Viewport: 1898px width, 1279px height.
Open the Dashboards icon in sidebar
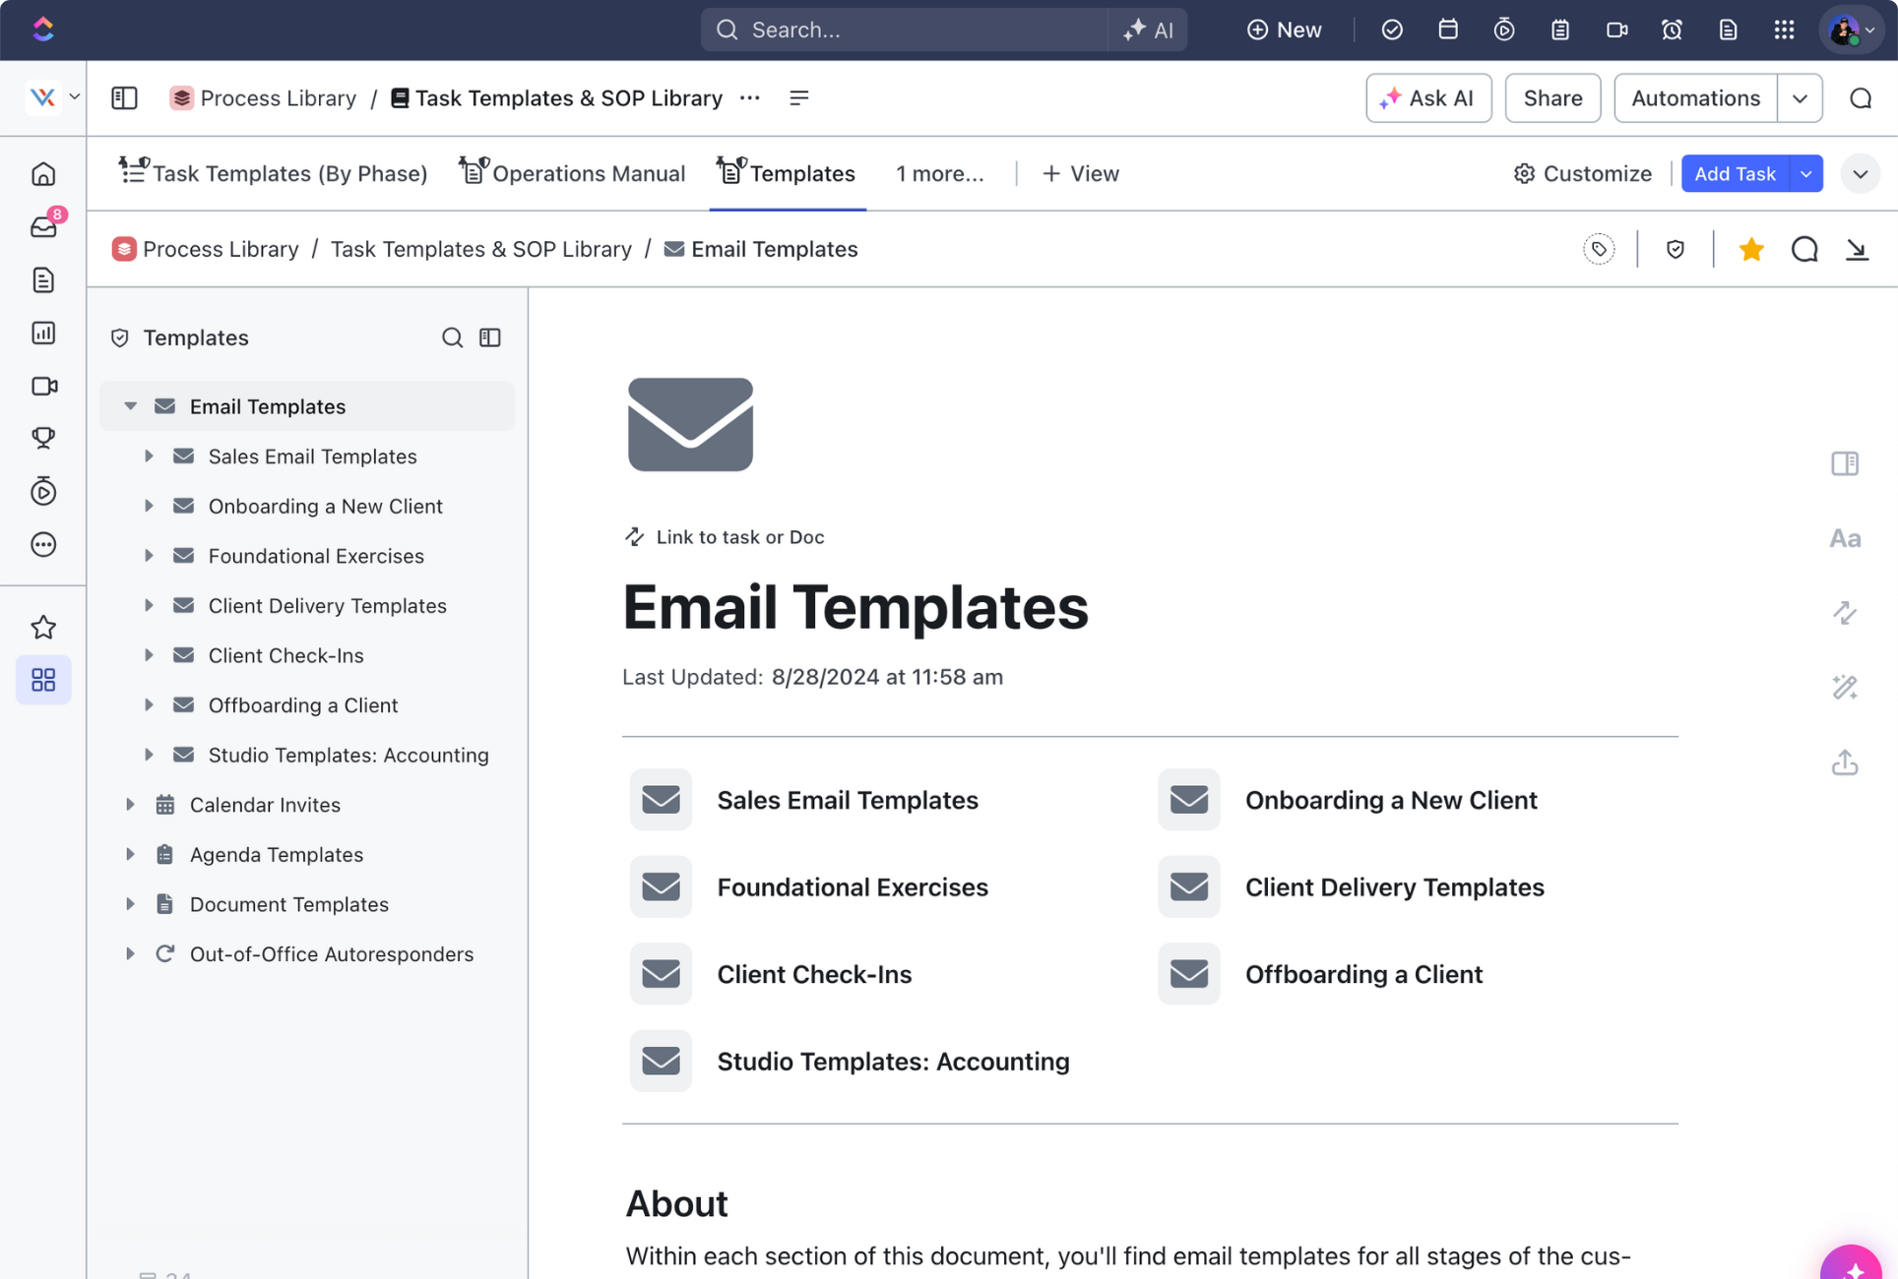[43, 333]
